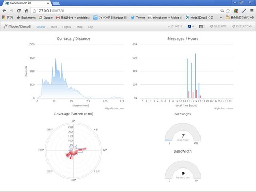Viewport: 256px width, 192px height.
Task: Open the apps grid shortcut in bookmarks bar
Action: [x=7, y=18]
